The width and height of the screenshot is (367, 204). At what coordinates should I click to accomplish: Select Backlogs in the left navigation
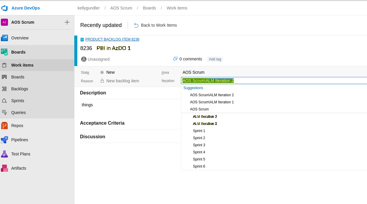tap(20, 89)
